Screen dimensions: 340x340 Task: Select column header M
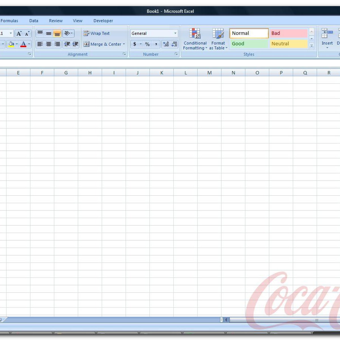coord(209,73)
